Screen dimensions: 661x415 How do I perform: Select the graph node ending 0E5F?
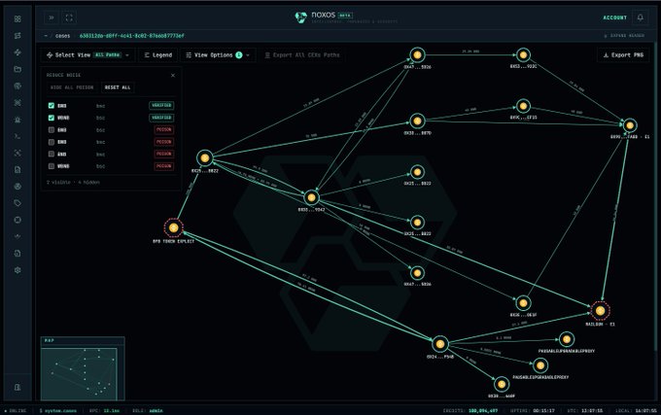pyautogui.click(x=523, y=303)
